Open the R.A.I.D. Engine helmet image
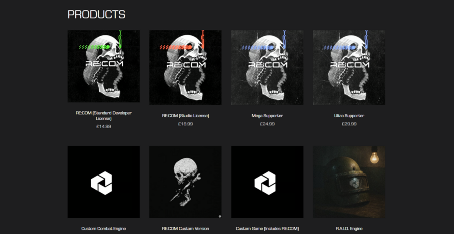Image resolution: width=454 pixels, height=234 pixels. click(349, 182)
